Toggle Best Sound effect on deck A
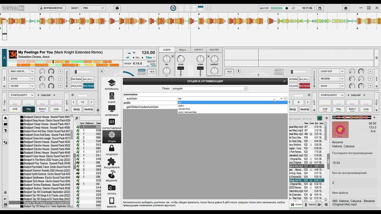 tap(88, 86)
